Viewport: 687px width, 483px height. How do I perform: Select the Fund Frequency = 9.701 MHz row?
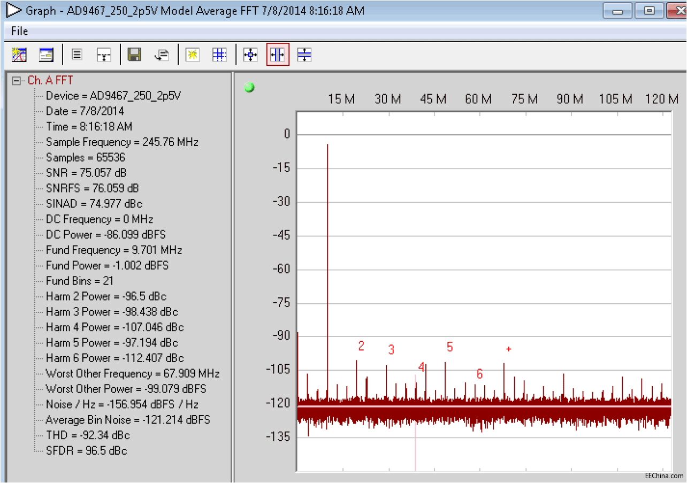(114, 250)
